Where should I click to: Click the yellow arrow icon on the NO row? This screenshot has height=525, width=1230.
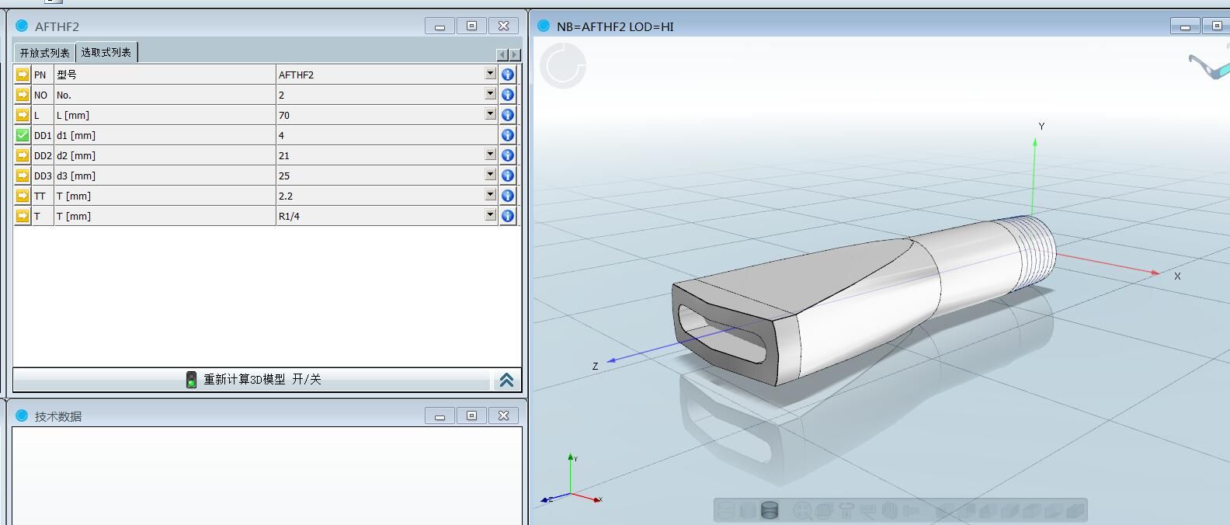tap(23, 95)
